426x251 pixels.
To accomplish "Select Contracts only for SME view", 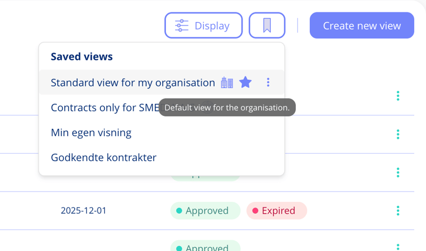I will click(x=105, y=107).
